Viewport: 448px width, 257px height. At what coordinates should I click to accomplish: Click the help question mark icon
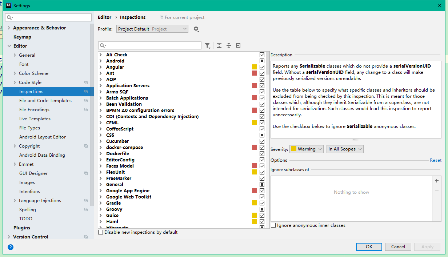(11, 247)
